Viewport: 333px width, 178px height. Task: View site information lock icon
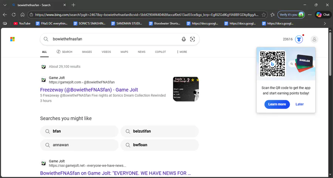[x=31, y=15]
